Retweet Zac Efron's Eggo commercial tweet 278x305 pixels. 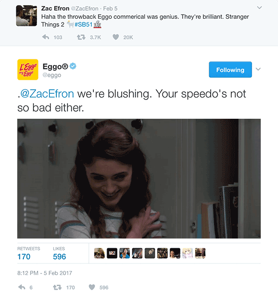coord(81,37)
